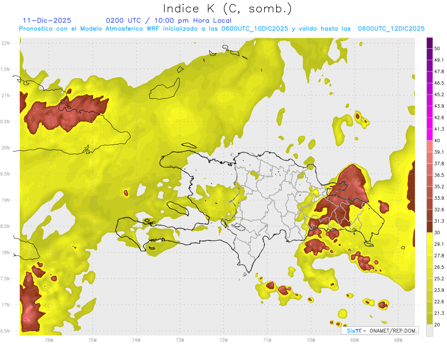Click the colorbar label '50'
Viewport: 447px width, 345px height.
(437, 48)
